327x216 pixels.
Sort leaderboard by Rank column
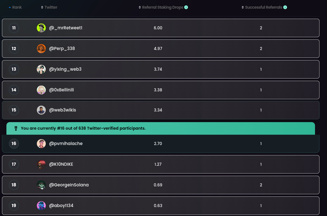pos(15,7)
